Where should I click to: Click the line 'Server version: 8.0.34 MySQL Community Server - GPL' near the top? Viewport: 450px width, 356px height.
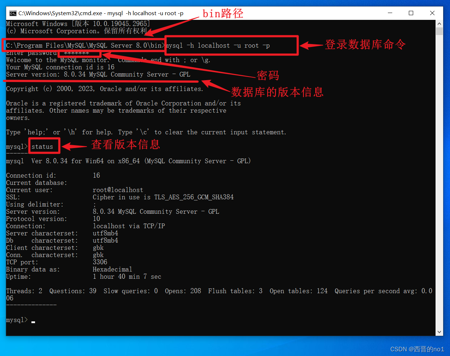98,74
